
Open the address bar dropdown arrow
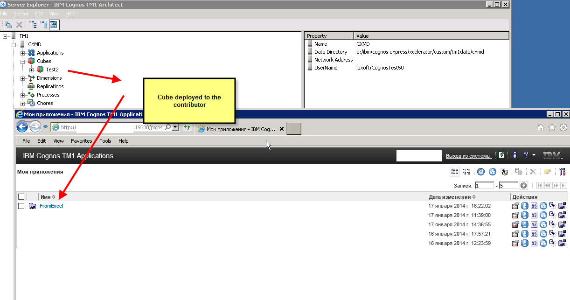tap(175, 127)
